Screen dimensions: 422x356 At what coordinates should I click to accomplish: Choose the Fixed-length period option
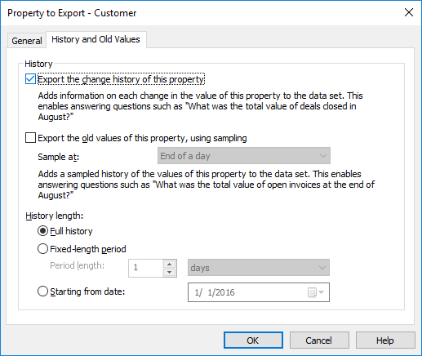pos(42,249)
